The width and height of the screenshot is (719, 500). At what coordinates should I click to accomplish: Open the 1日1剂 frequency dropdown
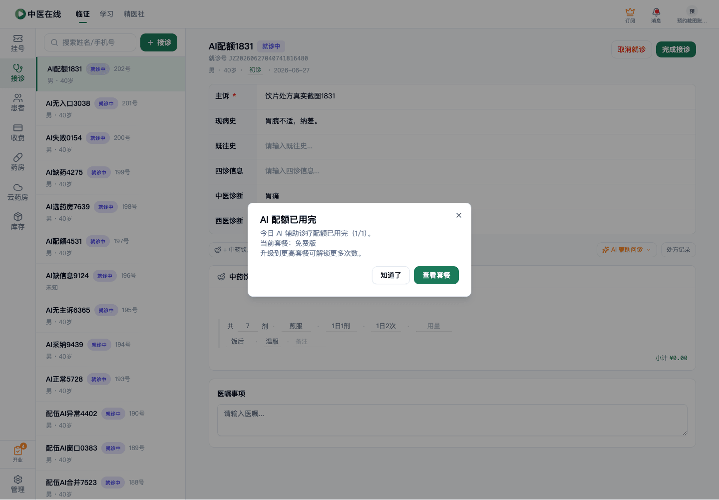tap(341, 326)
